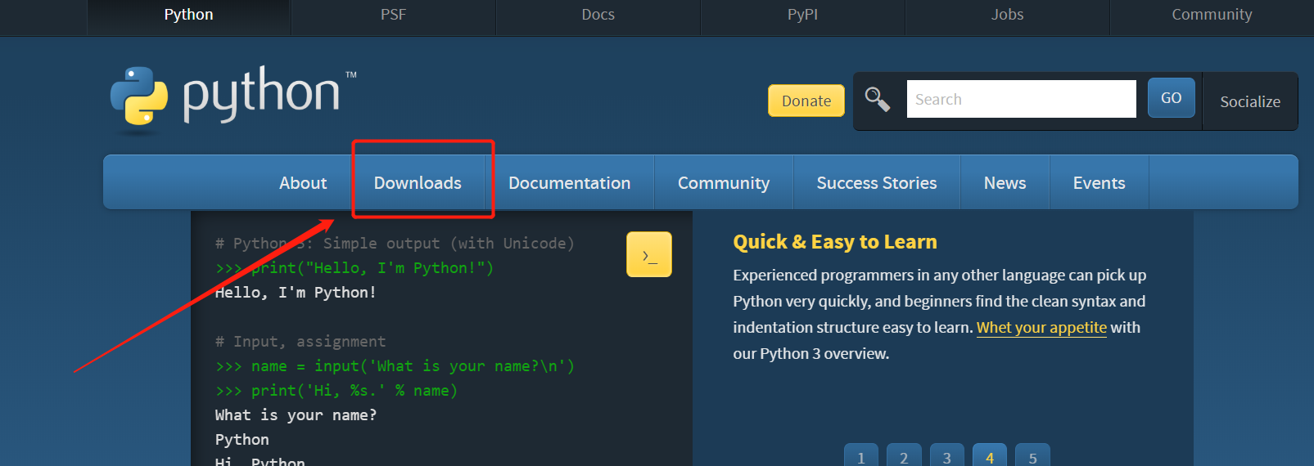The width and height of the screenshot is (1314, 466).
Task: Go to Success Stories
Action: 876,183
